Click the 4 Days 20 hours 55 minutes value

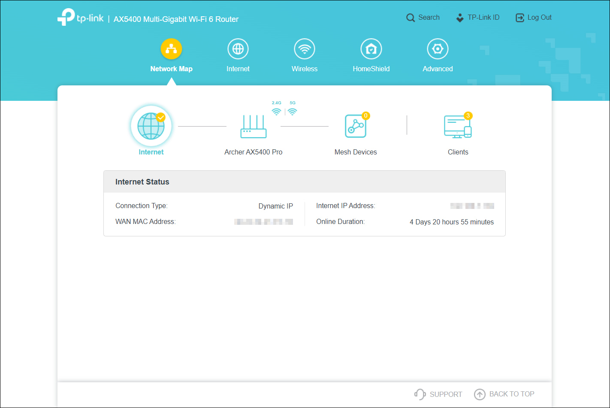point(452,222)
